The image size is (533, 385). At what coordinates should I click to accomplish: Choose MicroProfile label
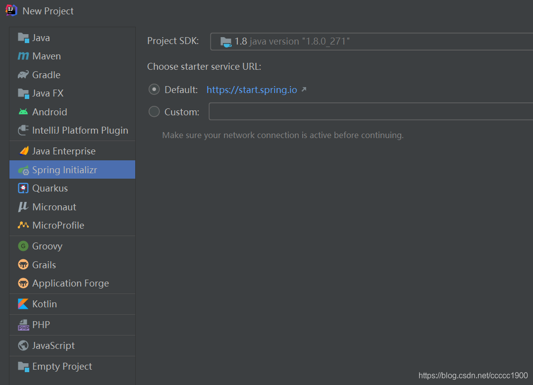[x=58, y=225]
